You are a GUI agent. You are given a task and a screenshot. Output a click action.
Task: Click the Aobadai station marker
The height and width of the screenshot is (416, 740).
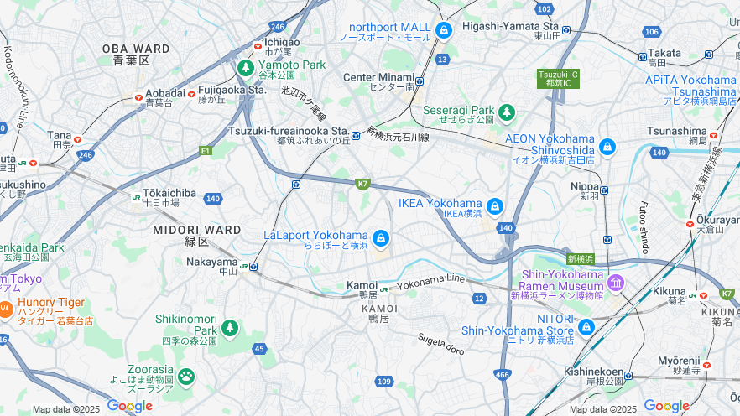click(x=138, y=97)
